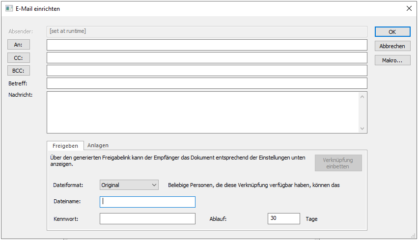Click the Betreff subject field

coord(206,83)
